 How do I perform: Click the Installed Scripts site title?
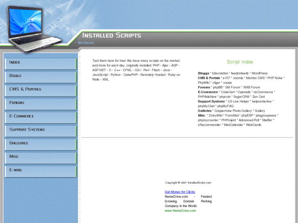tap(111, 36)
